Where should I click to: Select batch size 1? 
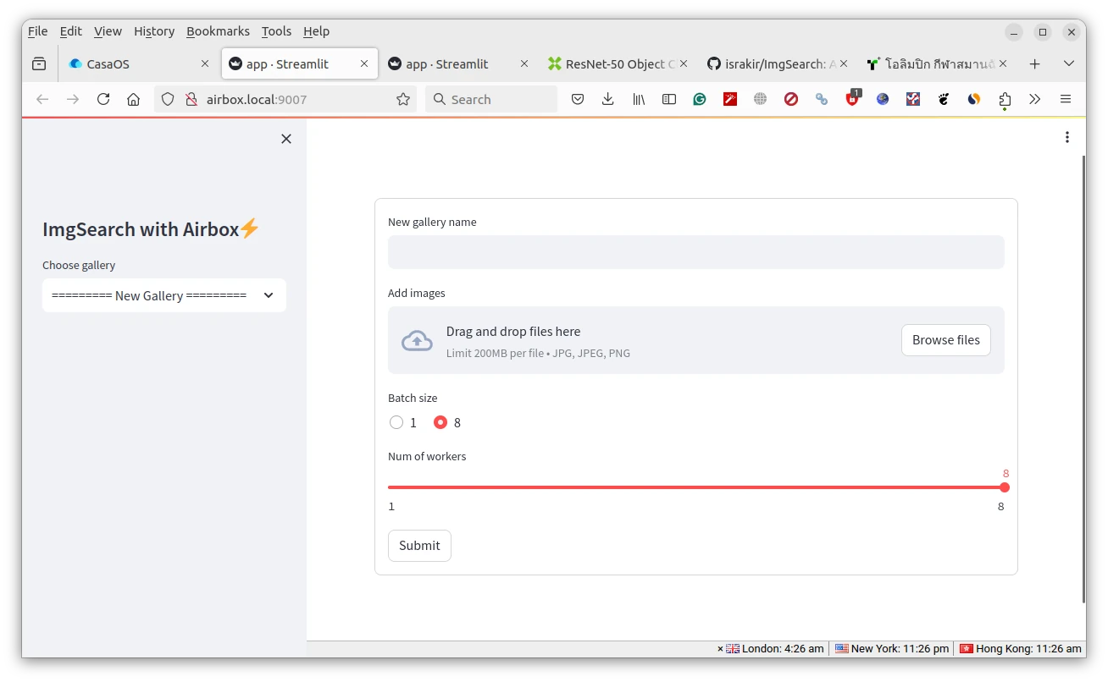[403, 422]
